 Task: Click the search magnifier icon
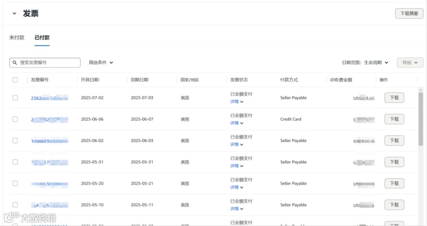[15, 63]
